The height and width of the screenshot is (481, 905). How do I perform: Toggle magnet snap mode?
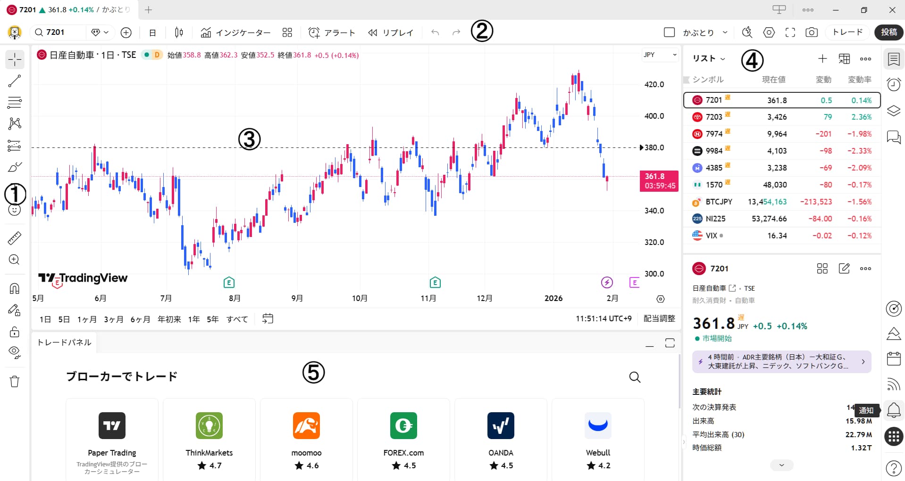tap(15, 288)
